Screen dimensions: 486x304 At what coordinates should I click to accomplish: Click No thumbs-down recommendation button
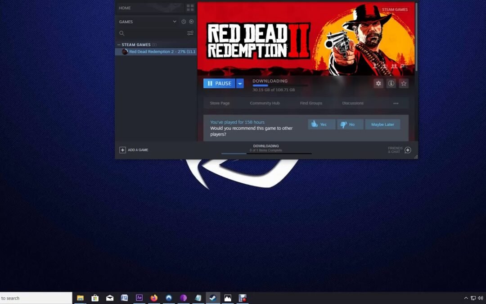(350, 124)
